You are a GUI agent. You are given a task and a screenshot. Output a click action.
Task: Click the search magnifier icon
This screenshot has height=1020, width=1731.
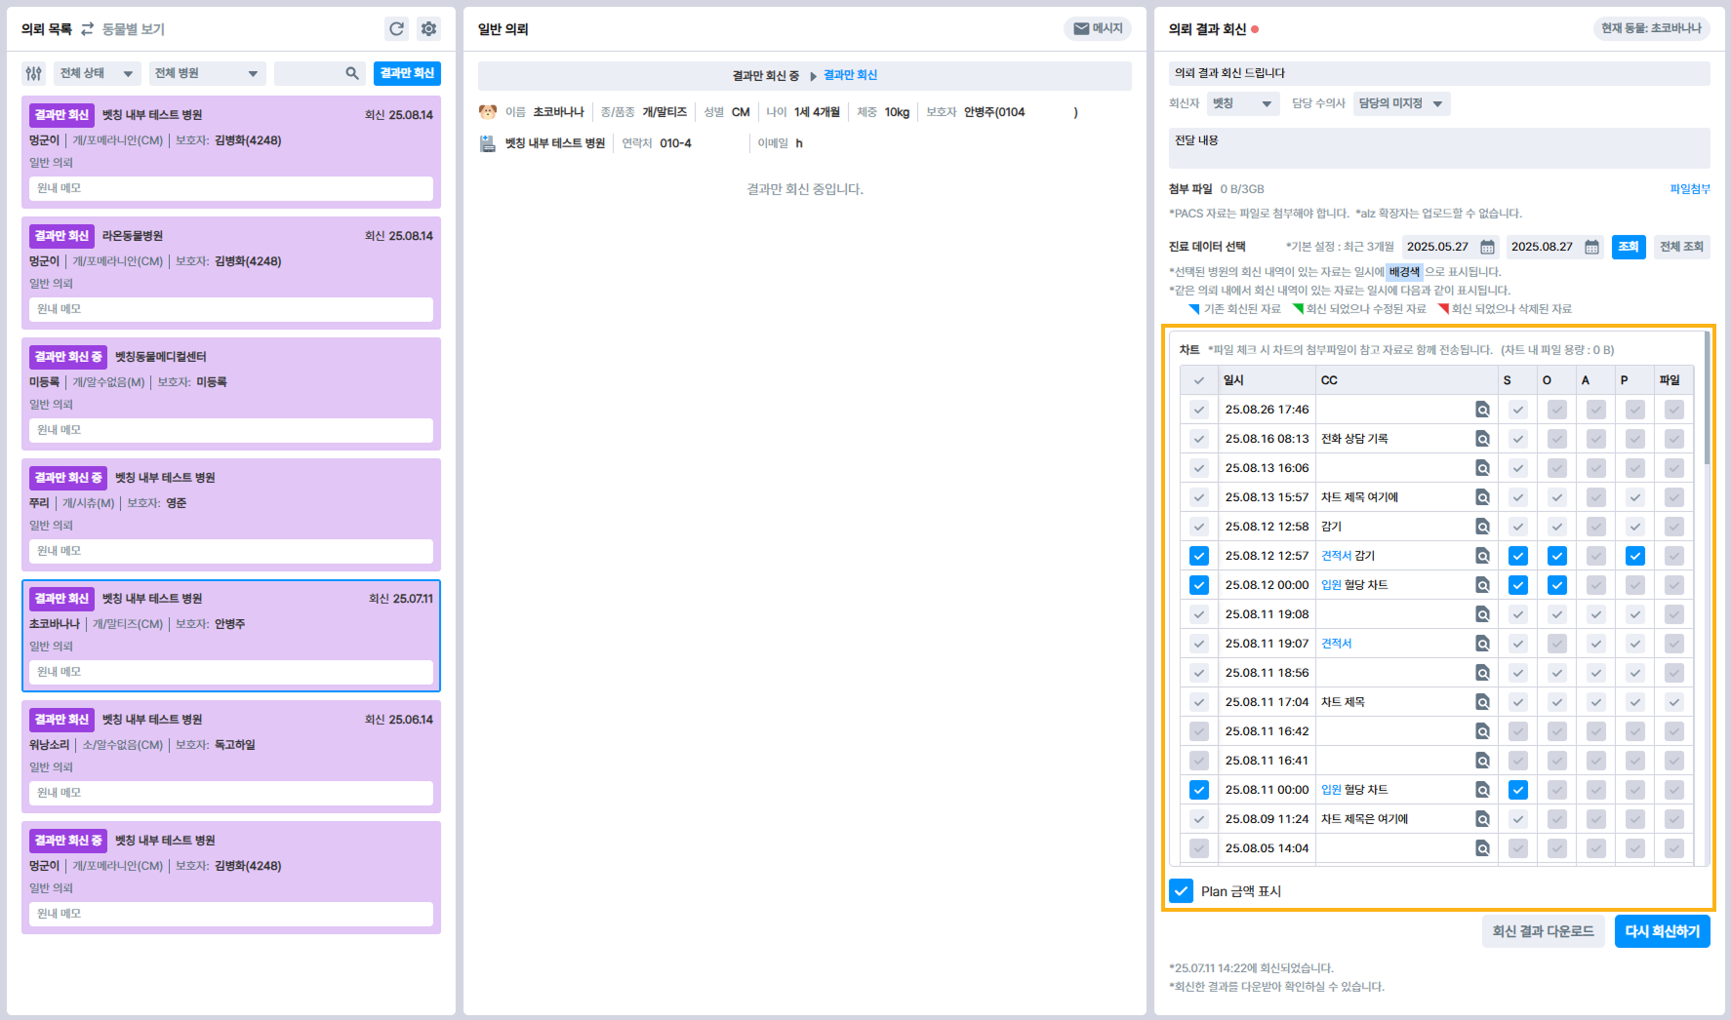point(352,73)
